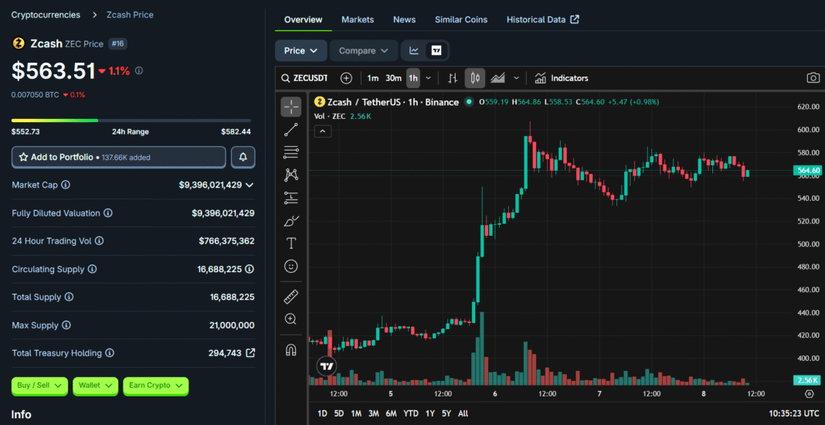Select the 30m interval

pos(393,78)
